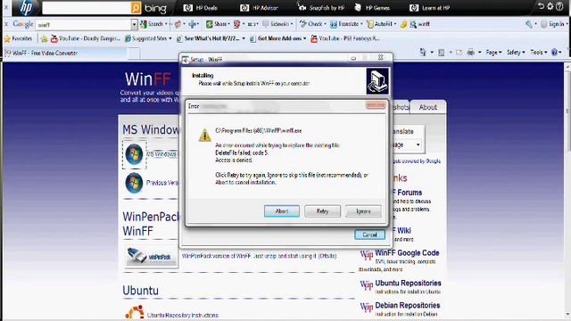Open the IE Safety menu

click(x=516, y=53)
